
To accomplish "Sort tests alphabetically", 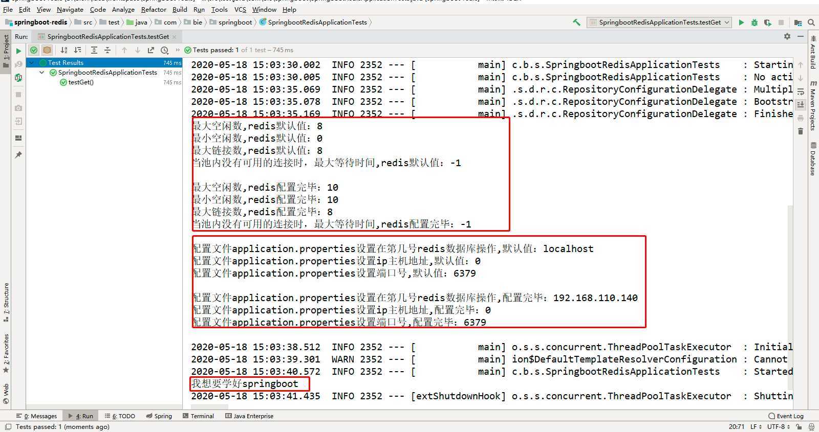I will [x=64, y=50].
